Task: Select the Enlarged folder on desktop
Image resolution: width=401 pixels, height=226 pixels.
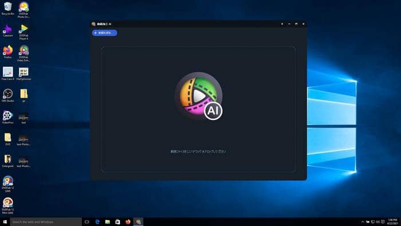Action: coord(7,161)
